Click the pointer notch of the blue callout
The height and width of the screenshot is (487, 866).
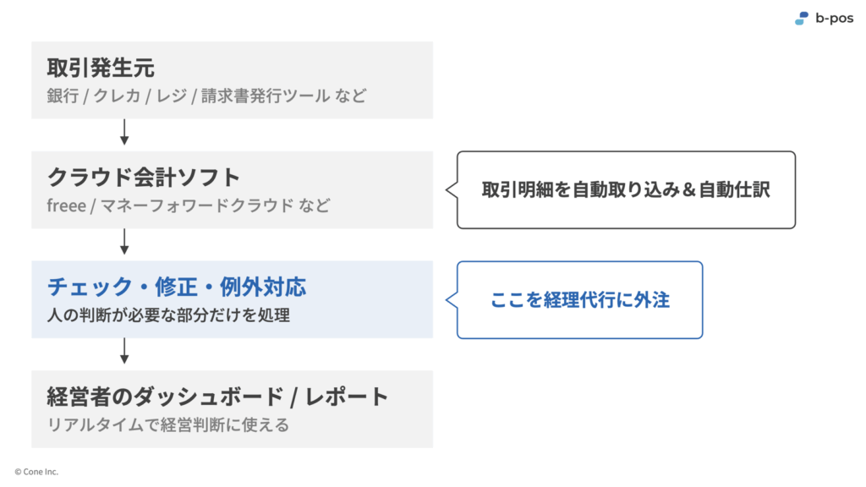(x=452, y=300)
